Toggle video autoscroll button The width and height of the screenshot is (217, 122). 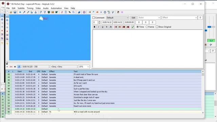(x=19, y=67)
